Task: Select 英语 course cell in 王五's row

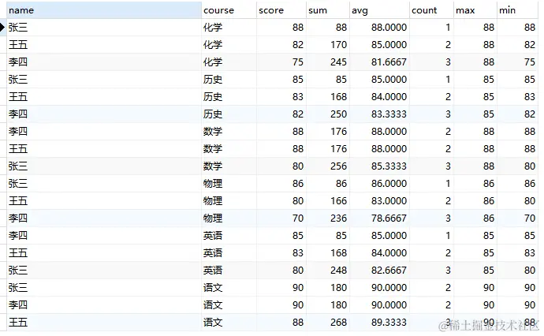Action: [229, 253]
